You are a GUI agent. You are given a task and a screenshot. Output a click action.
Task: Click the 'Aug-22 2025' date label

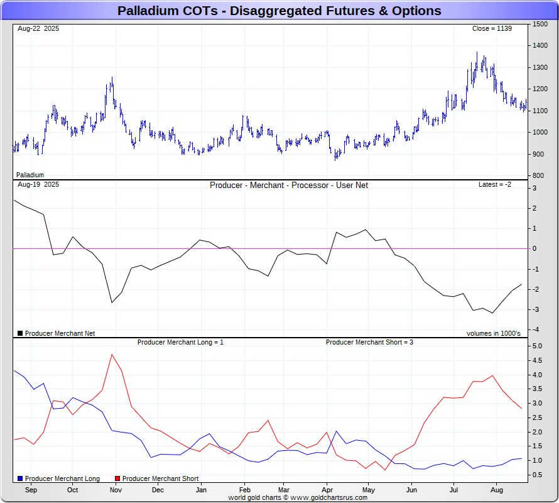pos(38,28)
